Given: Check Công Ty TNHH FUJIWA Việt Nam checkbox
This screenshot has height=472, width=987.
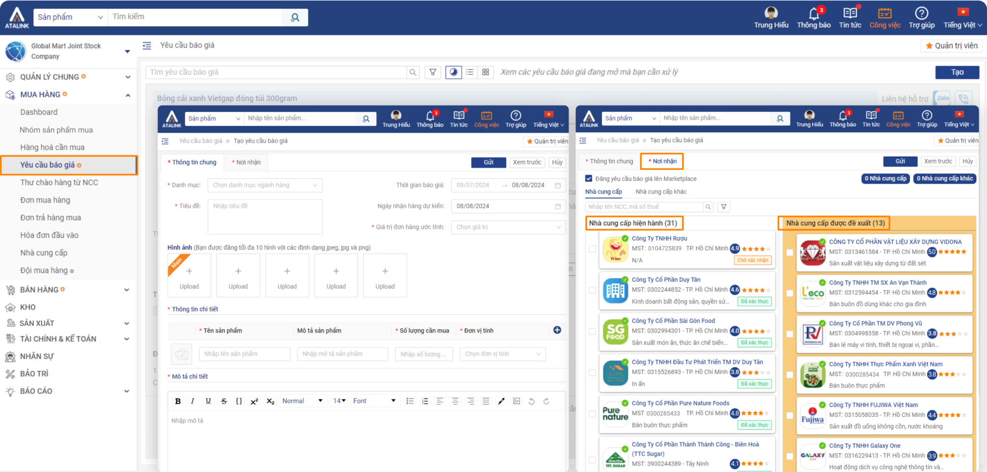Looking at the screenshot, I should pyautogui.click(x=789, y=415).
